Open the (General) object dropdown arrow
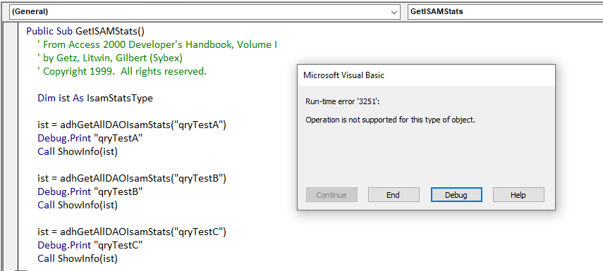The image size is (603, 271). tap(394, 12)
